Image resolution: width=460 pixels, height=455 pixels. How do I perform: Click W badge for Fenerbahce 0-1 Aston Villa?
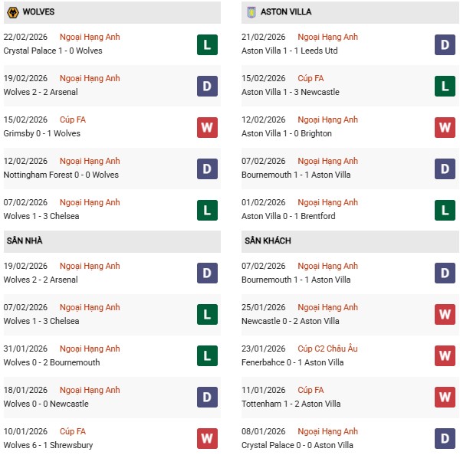(x=445, y=357)
